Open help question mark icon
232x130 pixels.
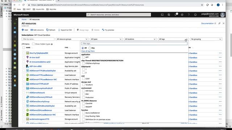[x=188, y=15]
